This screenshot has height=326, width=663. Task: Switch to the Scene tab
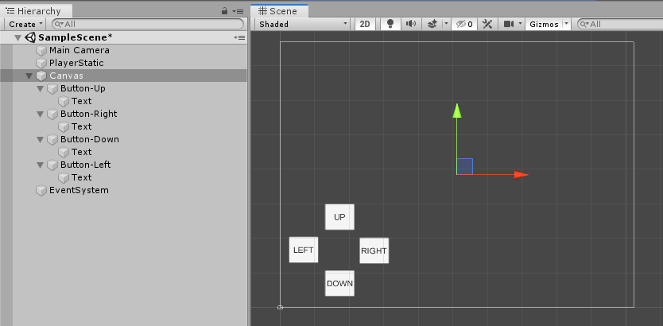click(x=278, y=11)
